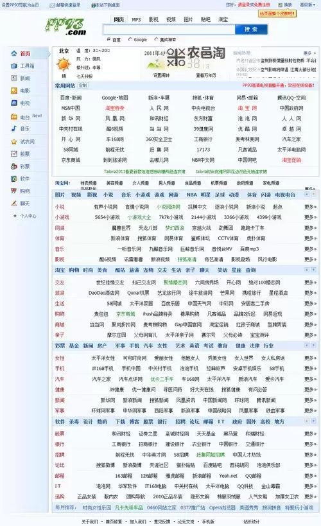Screen dimensions: 321x526
Task: Open the 京东商城 link in 常用网站
Action: 71,160
